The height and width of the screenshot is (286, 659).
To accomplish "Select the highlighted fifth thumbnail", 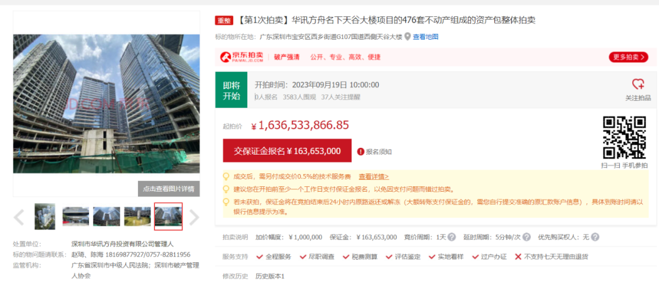I will [x=168, y=217].
